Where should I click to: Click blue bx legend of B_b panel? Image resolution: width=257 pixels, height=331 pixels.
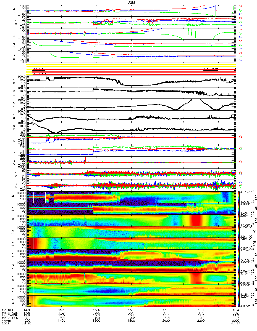pyautogui.click(x=240, y=14)
